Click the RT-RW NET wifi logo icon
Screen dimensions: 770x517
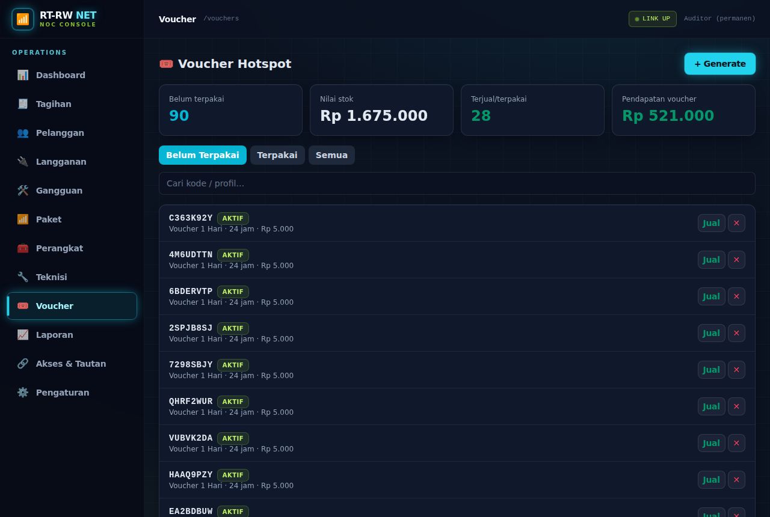point(23,19)
